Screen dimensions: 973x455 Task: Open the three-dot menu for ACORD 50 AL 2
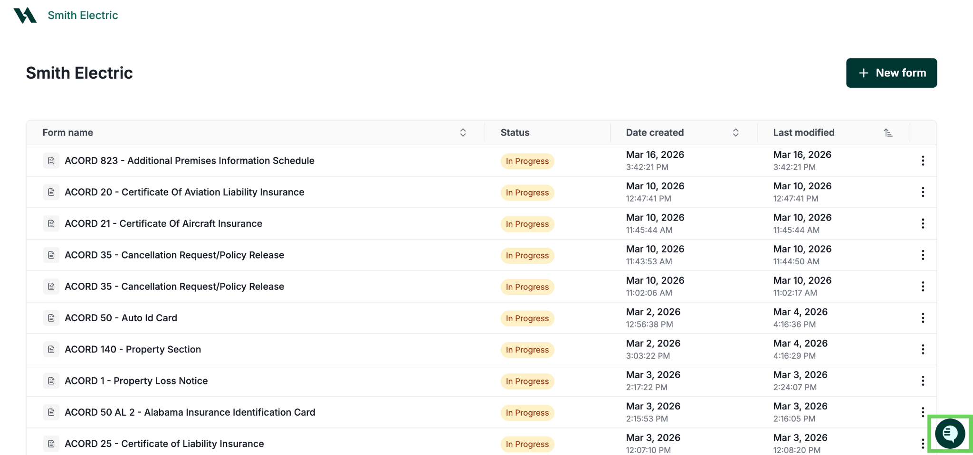(923, 412)
